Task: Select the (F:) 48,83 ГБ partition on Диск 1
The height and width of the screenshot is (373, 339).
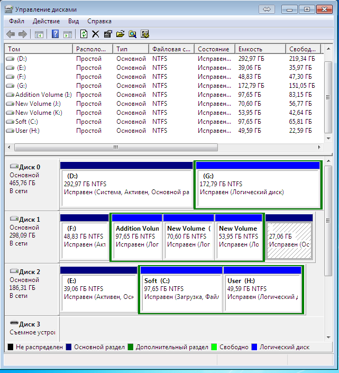Action: coord(84,236)
